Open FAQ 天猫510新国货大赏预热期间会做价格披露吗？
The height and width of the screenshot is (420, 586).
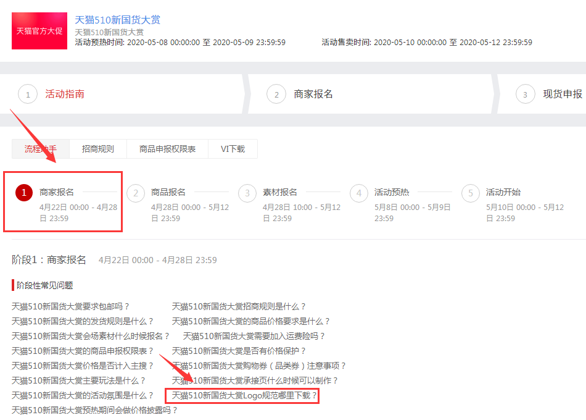[x=94, y=410]
